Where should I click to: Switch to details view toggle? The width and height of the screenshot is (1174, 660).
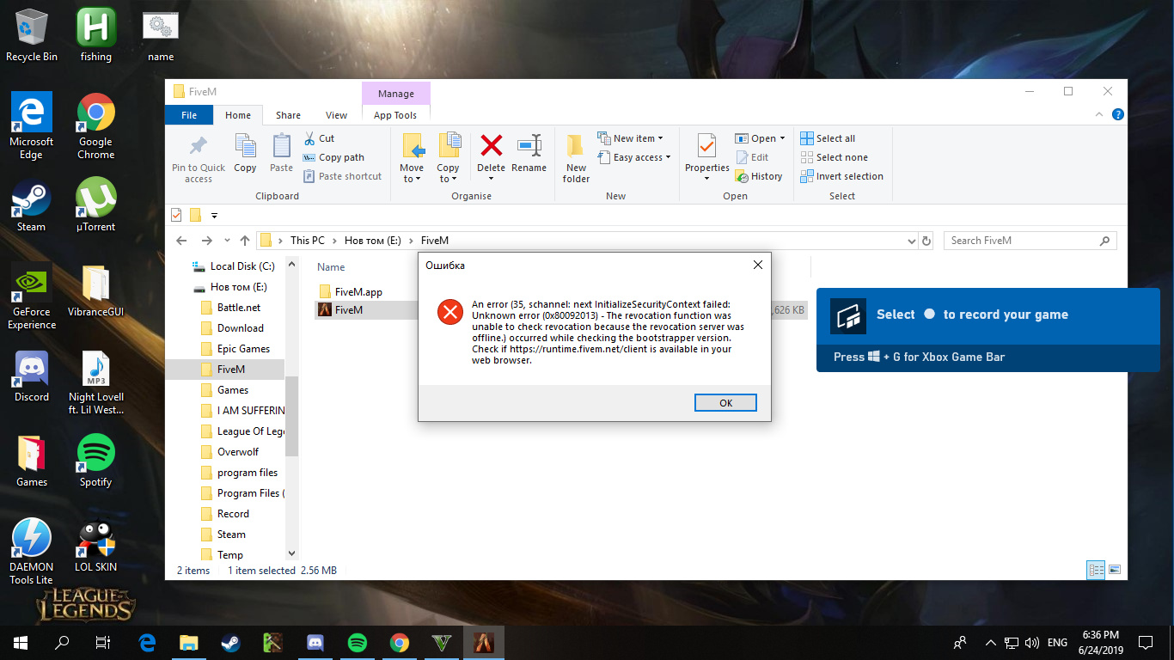click(1096, 570)
